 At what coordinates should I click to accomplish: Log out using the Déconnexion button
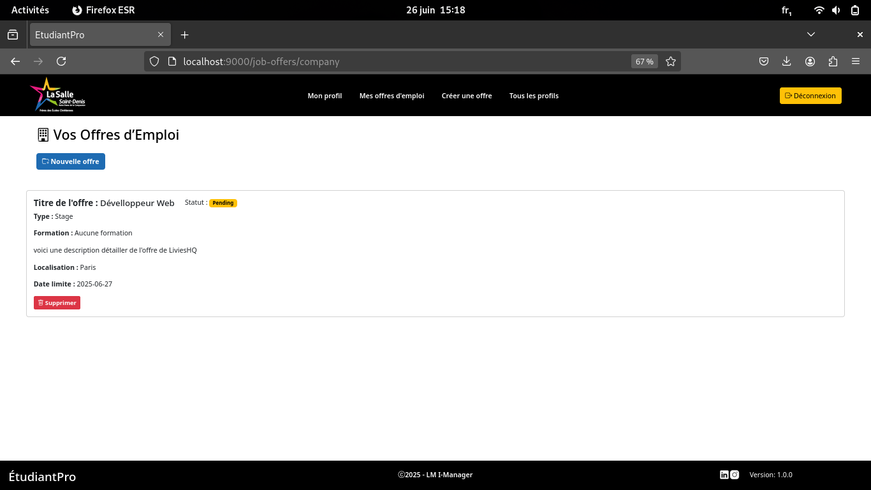(x=810, y=96)
